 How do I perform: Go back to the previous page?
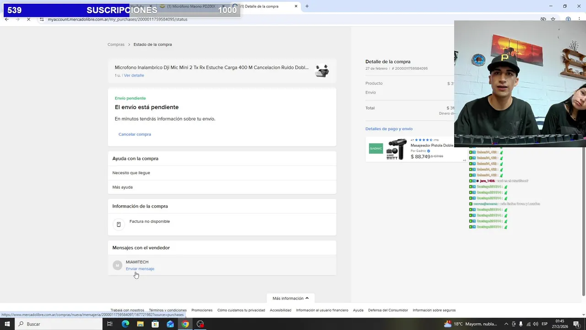(6, 19)
